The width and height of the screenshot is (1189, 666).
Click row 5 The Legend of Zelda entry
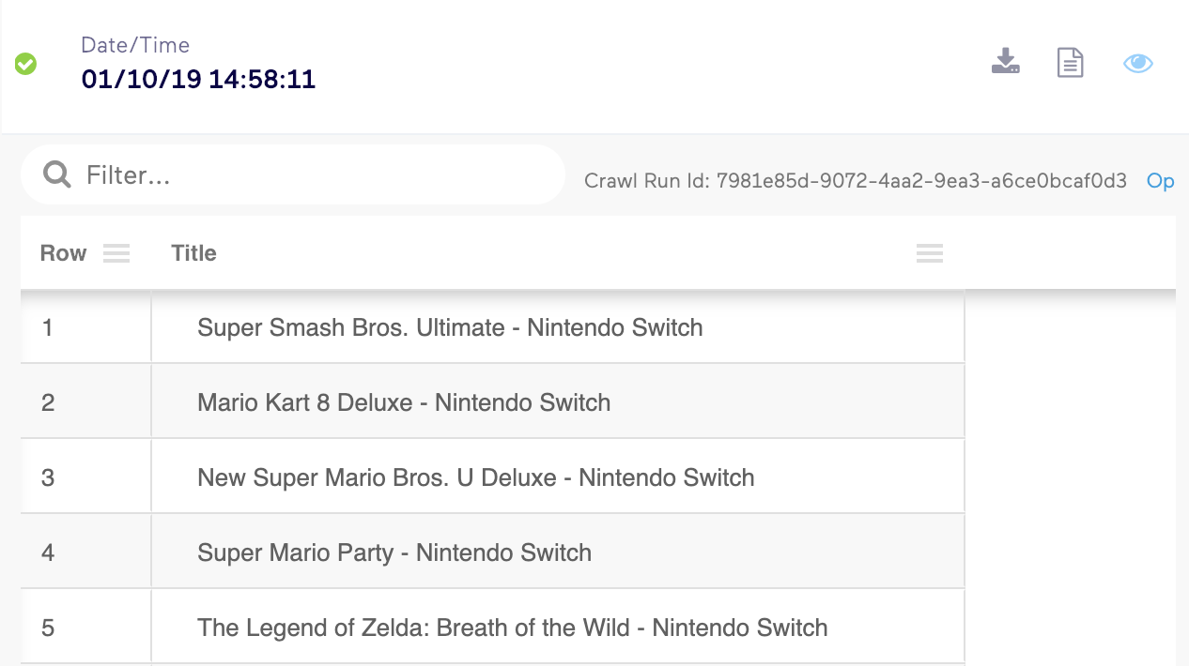(511, 628)
